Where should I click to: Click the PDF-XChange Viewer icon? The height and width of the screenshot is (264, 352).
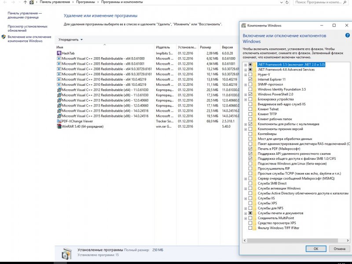(59, 121)
